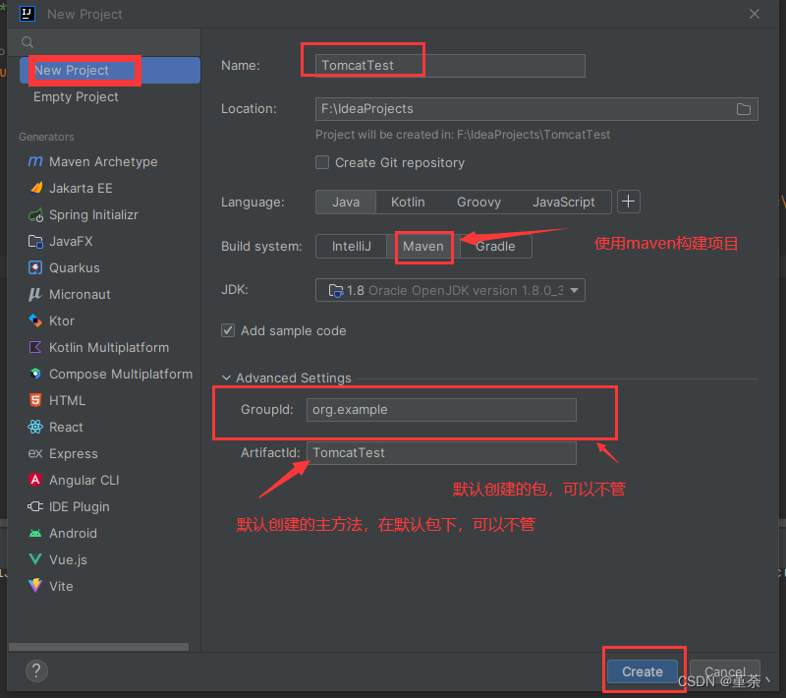Image resolution: width=786 pixels, height=698 pixels.
Task: Click the Jakarta EE generator icon
Action: point(35,188)
